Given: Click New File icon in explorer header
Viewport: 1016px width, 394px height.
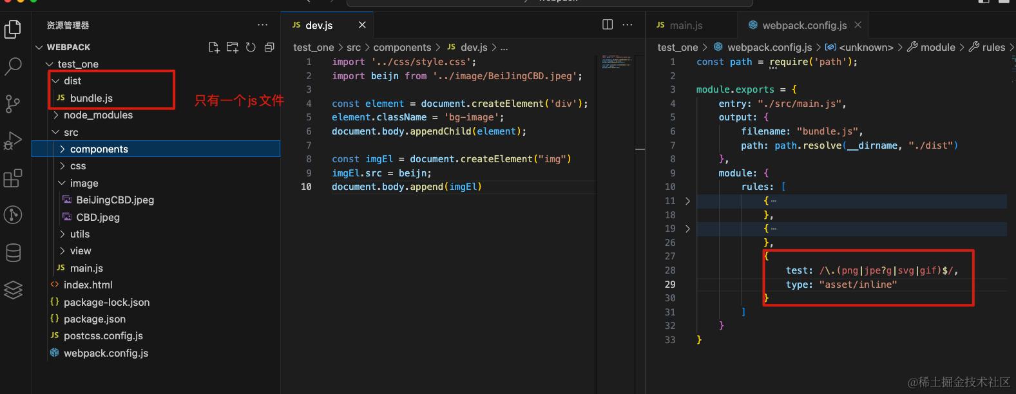Looking at the screenshot, I should point(214,47).
